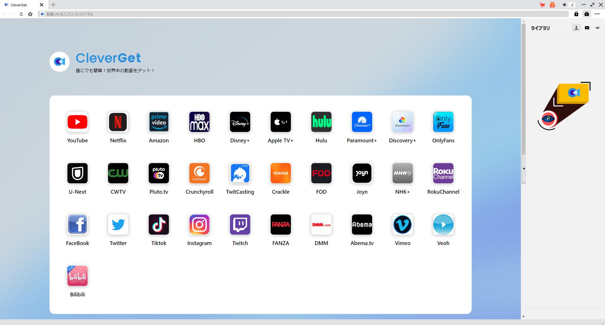Screen dimensions: 605x325
Task: Open a new tab with plus button
Action: 53,5
